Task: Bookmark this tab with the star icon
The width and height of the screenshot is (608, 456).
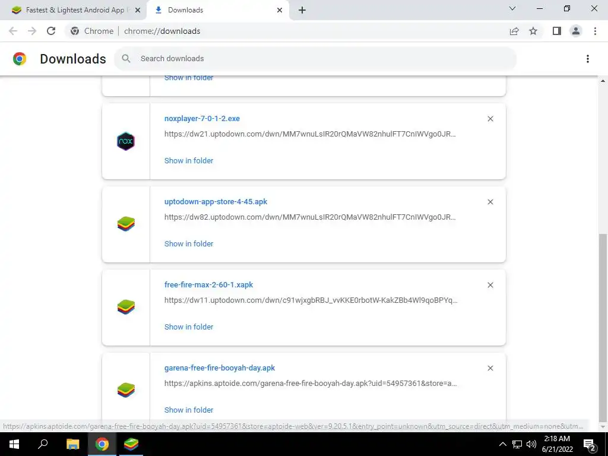Action: point(533,31)
